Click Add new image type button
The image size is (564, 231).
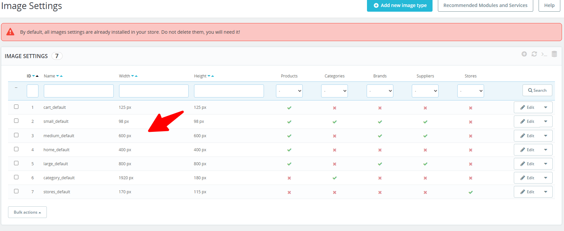[400, 5]
